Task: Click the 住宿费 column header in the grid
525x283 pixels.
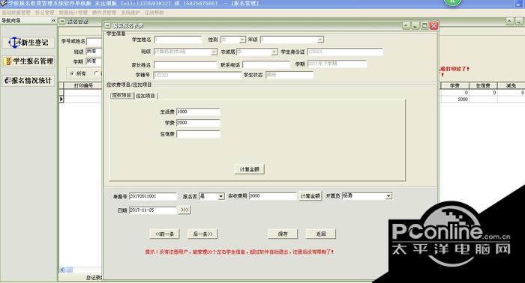Action: (x=483, y=85)
